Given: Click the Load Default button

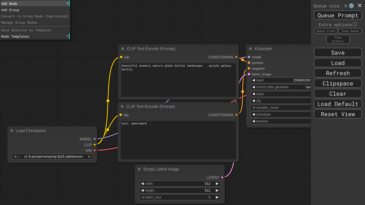Looking at the screenshot, I should click(338, 104).
